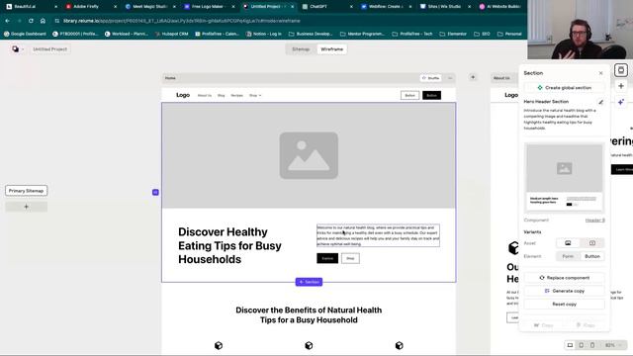Viewport: 633px width, 356px height.
Task: Click the browser back arrow
Action: pyautogui.click(x=7, y=21)
